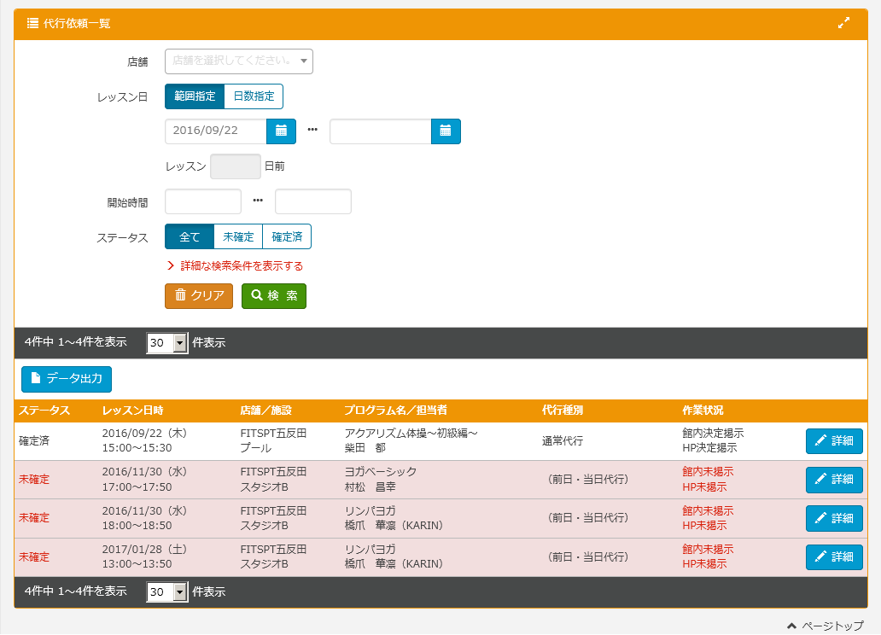Select 全て status filter
Image resolution: width=881 pixels, height=635 pixels.
[x=190, y=236]
